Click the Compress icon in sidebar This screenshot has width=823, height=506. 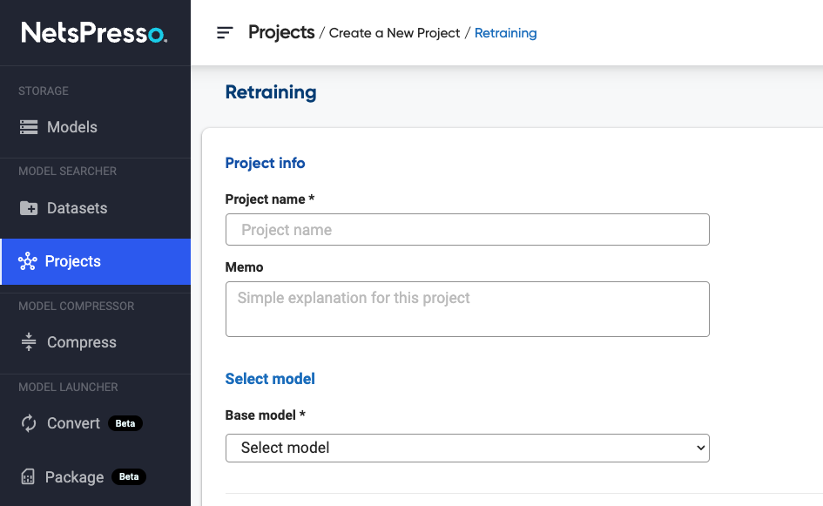(29, 342)
